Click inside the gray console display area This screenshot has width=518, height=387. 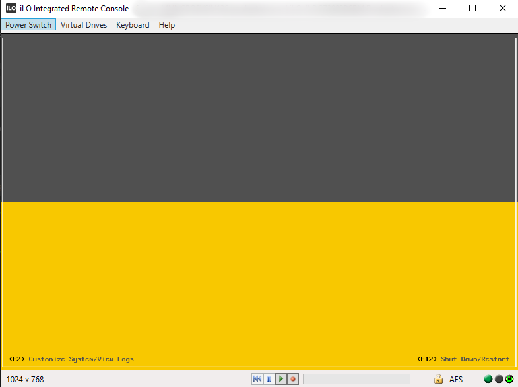click(259, 119)
